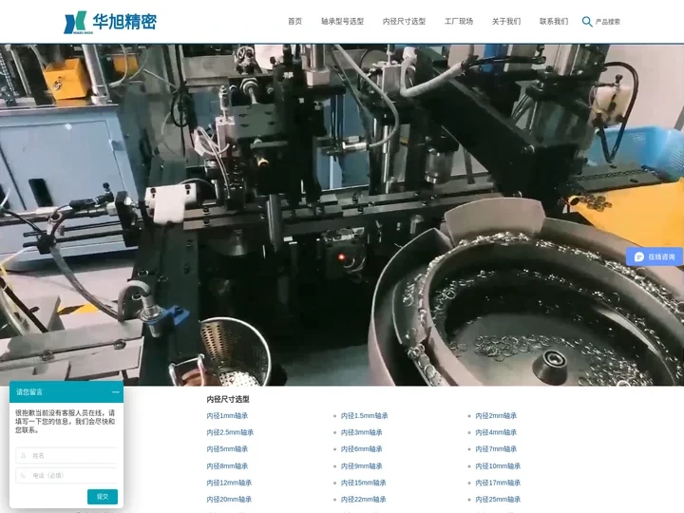Click the 请您留言 panel title
The height and width of the screenshot is (513, 684).
click(29, 391)
